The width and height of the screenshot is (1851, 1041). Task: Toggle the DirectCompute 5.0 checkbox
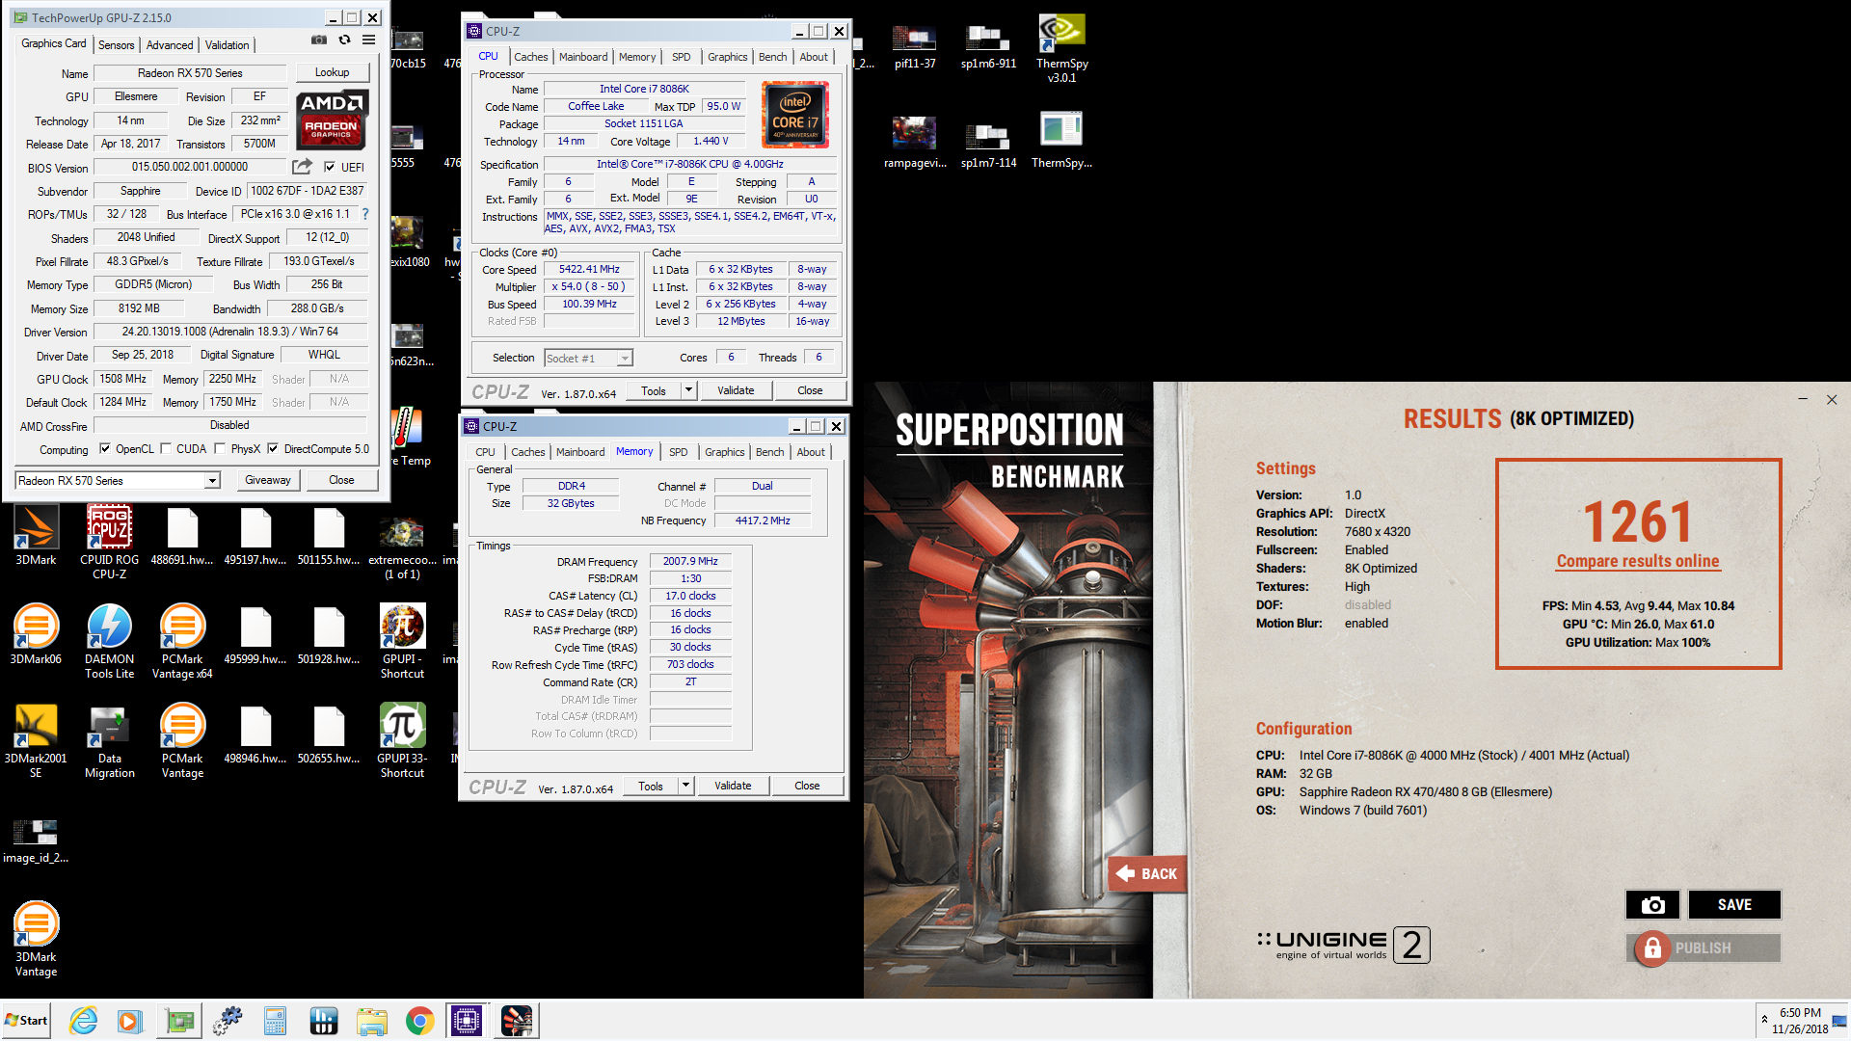[x=273, y=448]
